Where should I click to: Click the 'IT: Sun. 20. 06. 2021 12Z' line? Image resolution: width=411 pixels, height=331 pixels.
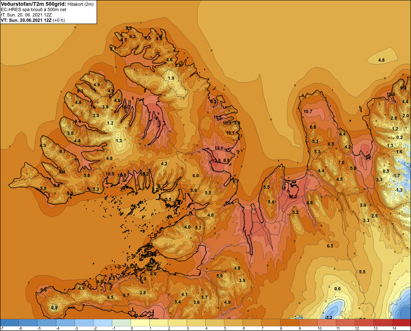click(x=26, y=15)
